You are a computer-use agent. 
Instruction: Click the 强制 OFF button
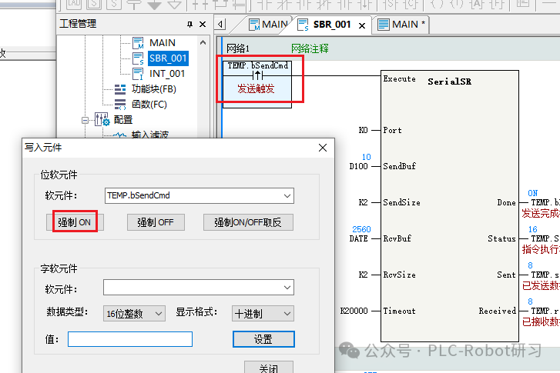pyautogui.click(x=156, y=222)
